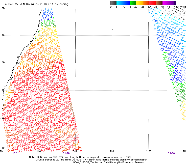Click the note line starting 'Note: 1) Times are GMT'

click(x=80, y=157)
